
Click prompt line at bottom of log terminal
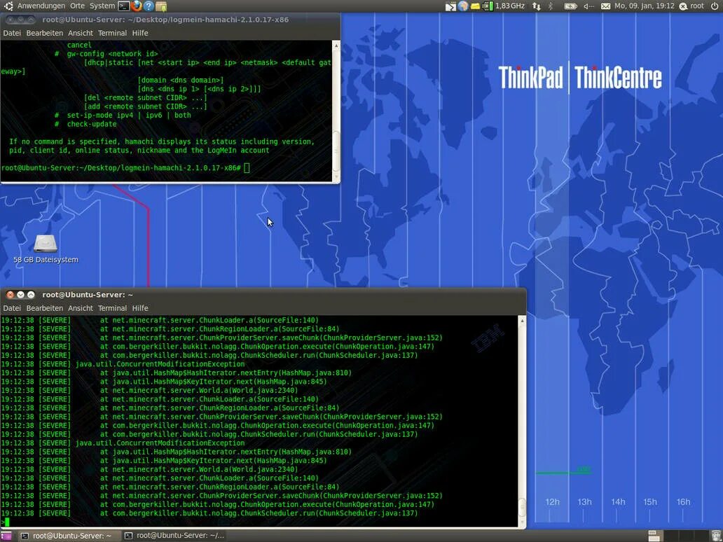pos(5,522)
